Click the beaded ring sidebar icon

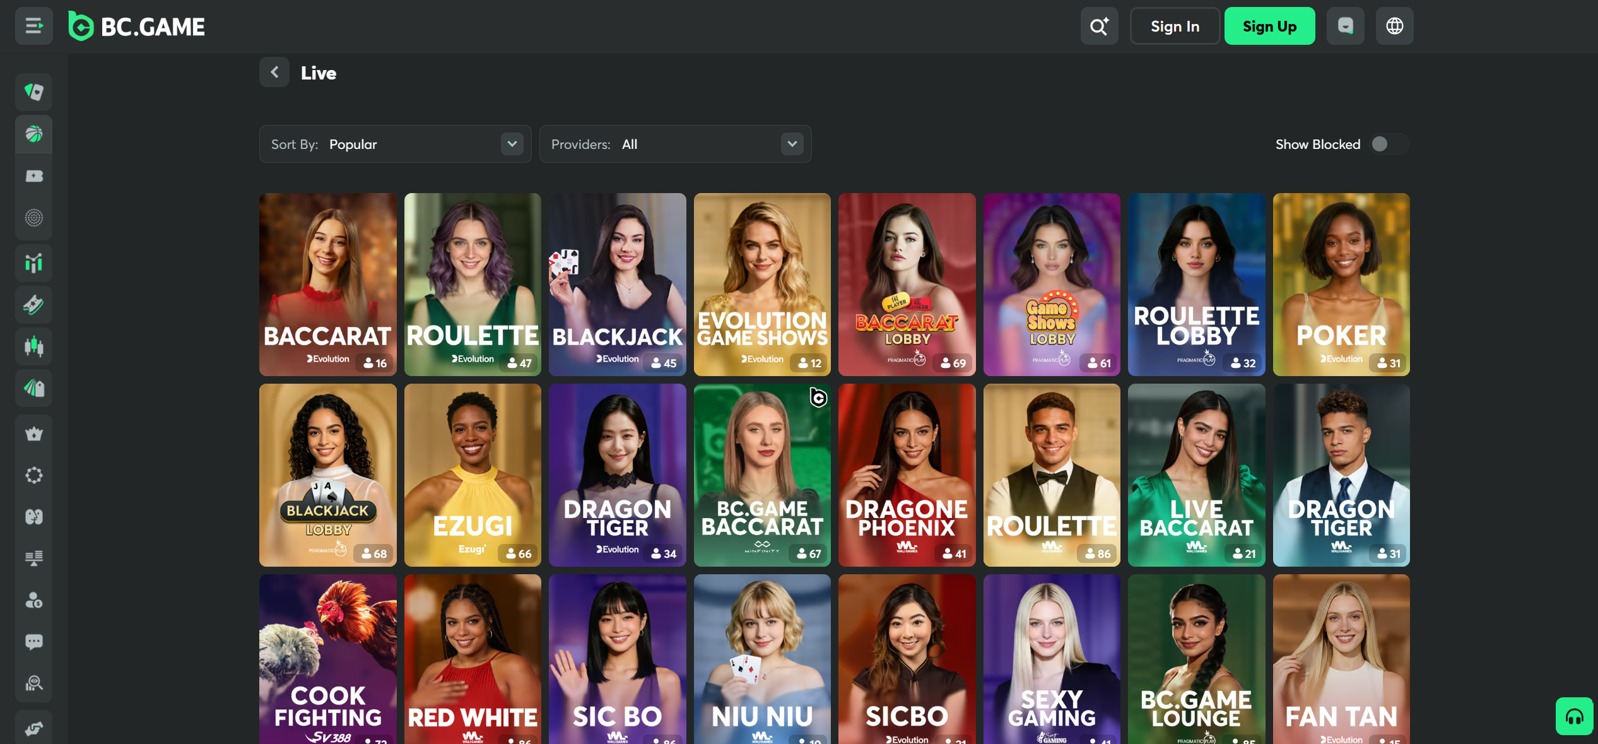click(x=34, y=475)
